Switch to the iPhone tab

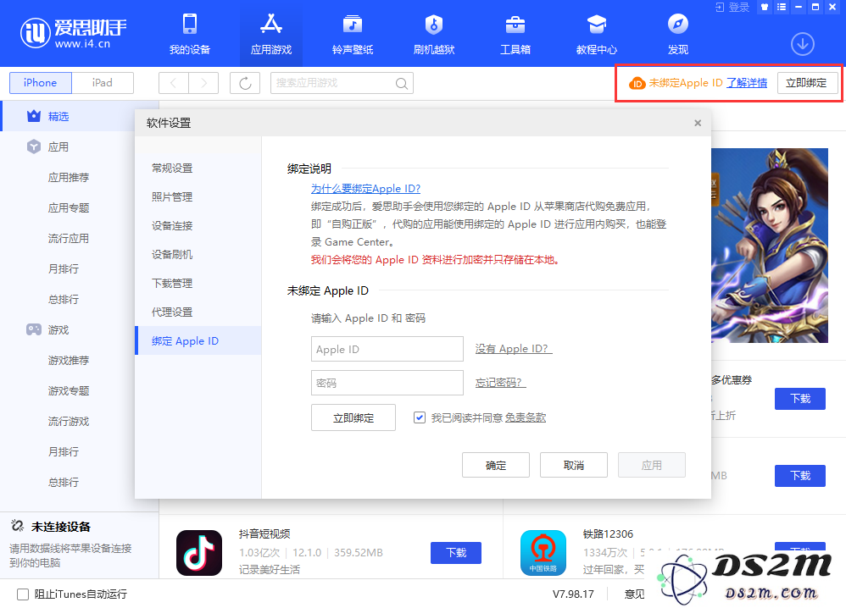tap(41, 83)
